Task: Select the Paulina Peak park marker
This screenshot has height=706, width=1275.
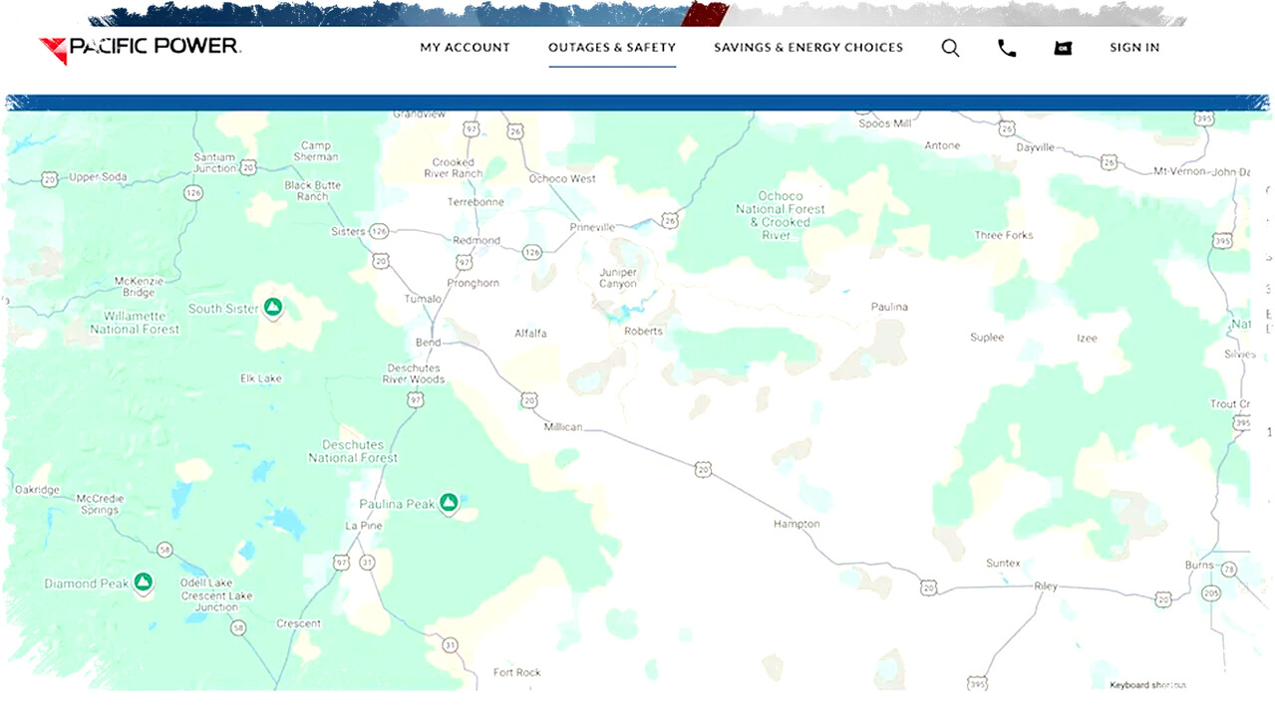Action: coord(449,503)
